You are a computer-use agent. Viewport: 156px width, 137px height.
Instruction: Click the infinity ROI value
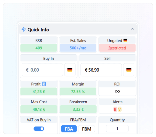click(117, 91)
